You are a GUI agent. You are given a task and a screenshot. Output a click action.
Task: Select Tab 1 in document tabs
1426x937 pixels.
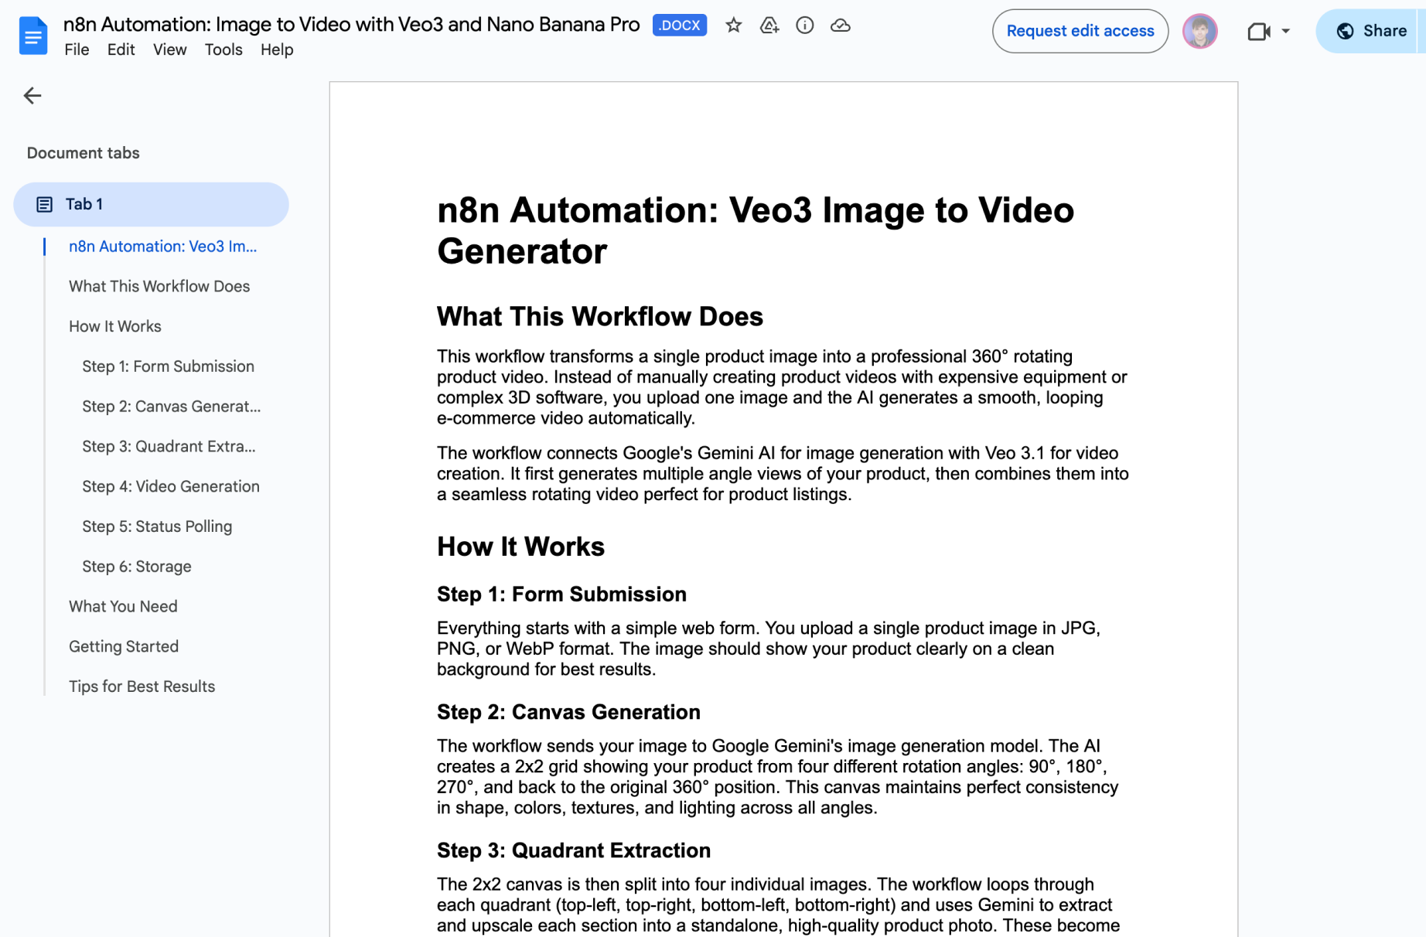coord(151,204)
